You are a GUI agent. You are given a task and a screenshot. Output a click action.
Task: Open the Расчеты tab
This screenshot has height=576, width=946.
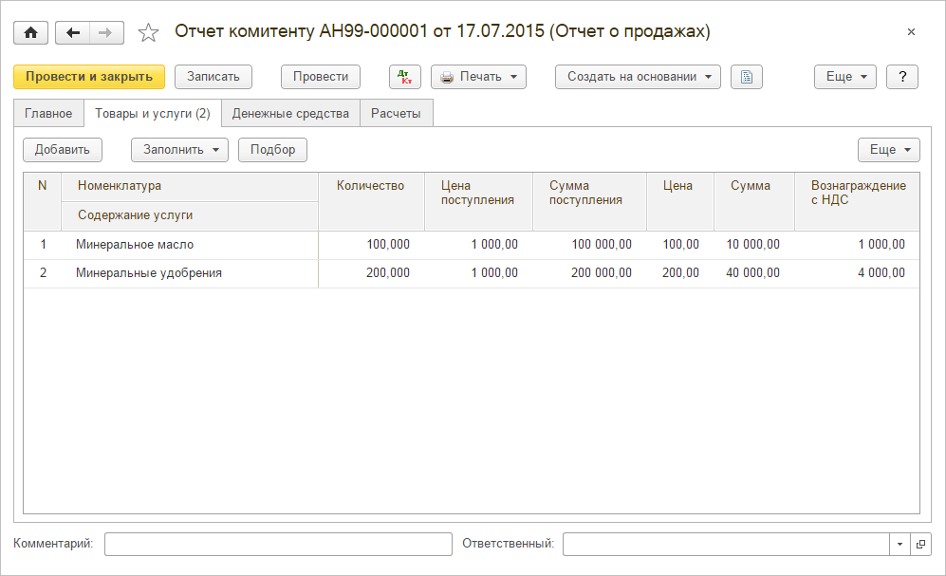pyautogui.click(x=396, y=113)
